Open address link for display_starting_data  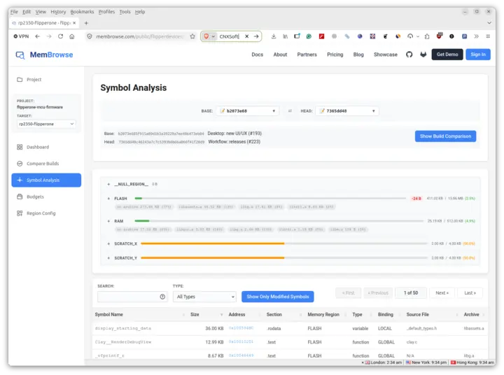[241, 328]
